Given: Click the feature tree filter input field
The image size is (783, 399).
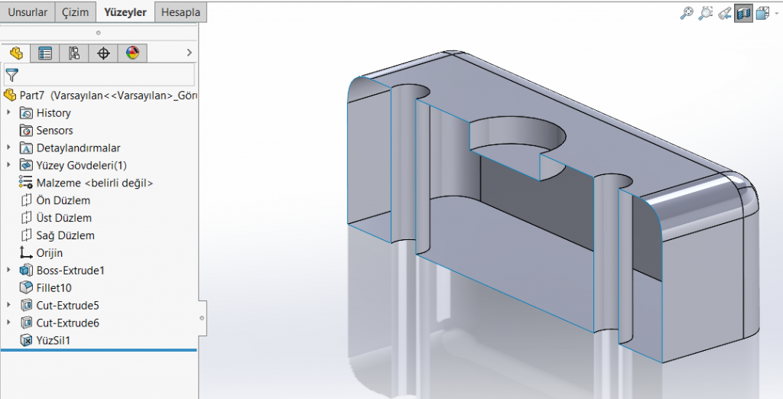Looking at the screenshot, I should (x=99, y=75).
